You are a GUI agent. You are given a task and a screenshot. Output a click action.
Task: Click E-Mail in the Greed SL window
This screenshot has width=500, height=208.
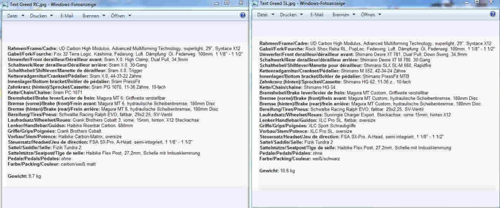click(x=316, y=15)
